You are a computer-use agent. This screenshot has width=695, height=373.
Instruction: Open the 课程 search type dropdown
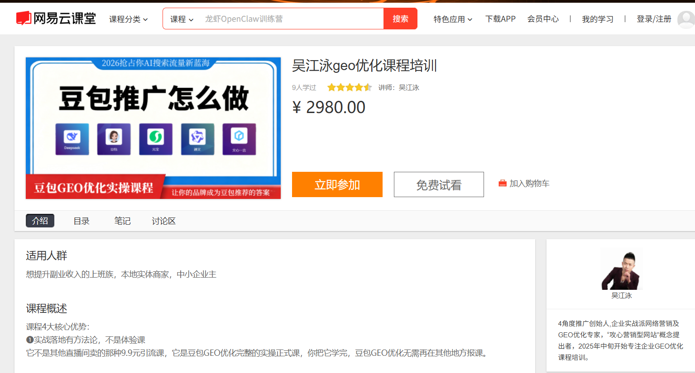182,19
